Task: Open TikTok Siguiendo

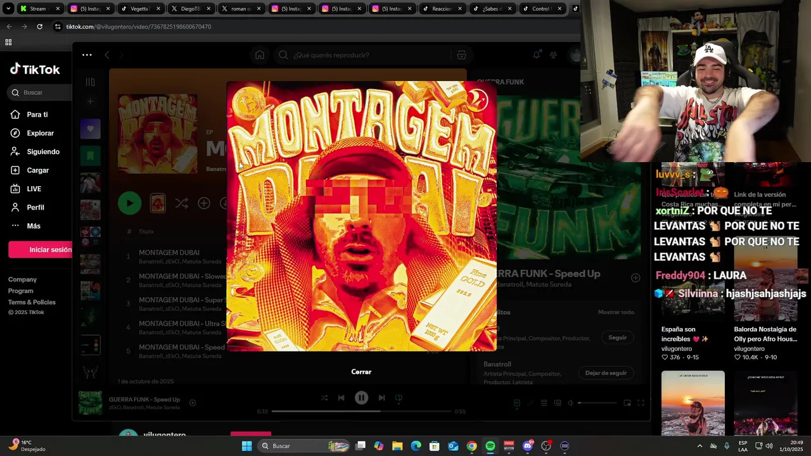Action: tap(43, 151)
